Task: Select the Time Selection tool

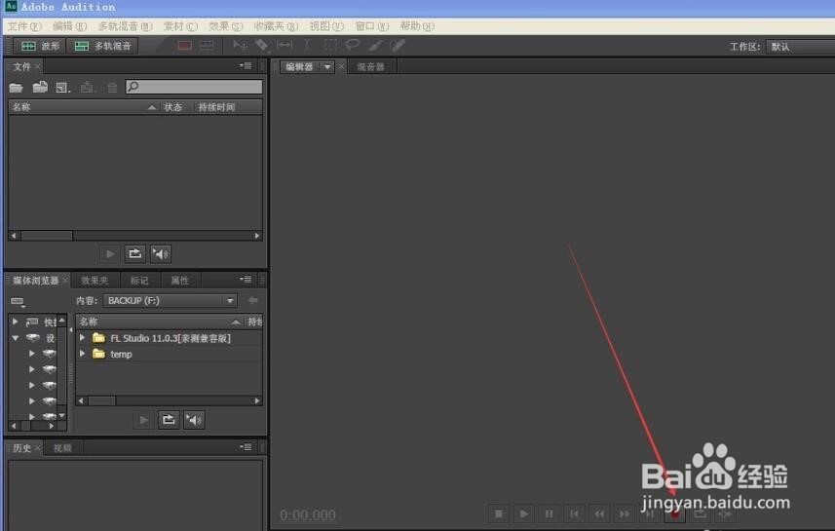Action: 307,45
